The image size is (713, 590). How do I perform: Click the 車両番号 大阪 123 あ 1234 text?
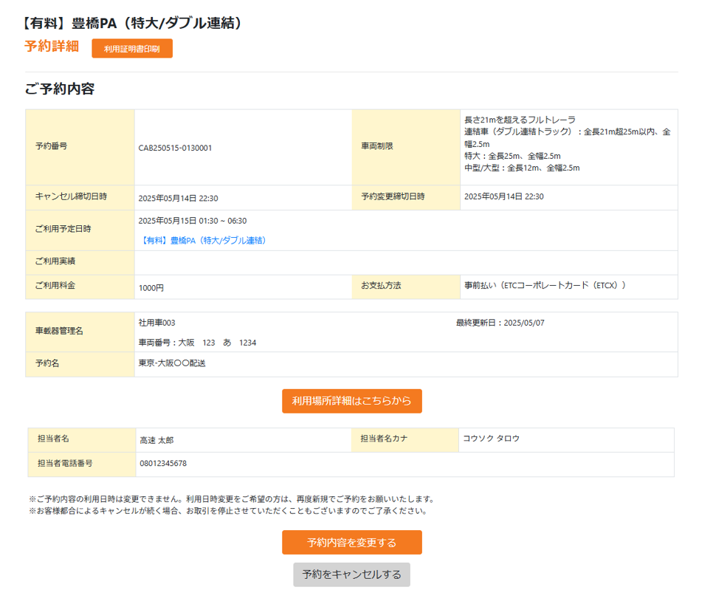pyautogui.click(x=197, y=343)
